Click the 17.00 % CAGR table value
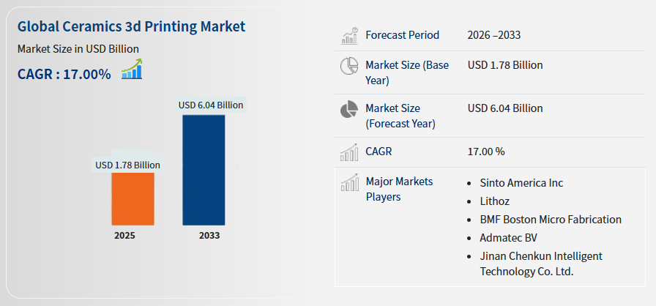Screen dimensions: 656x306 (486, 152)
